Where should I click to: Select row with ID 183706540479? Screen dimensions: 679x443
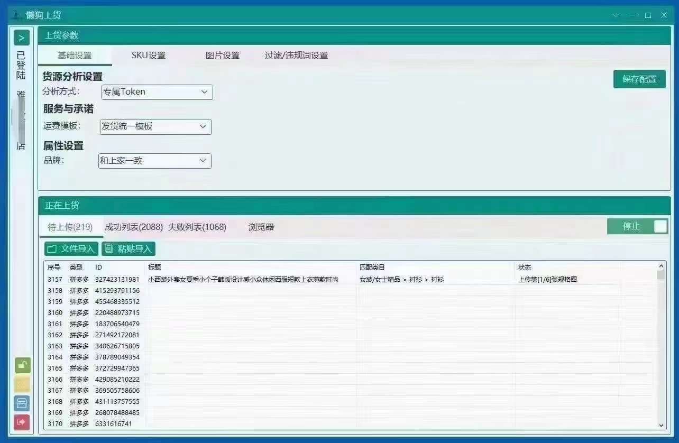coord(351,324)
